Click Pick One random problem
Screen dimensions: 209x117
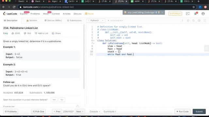39,111
